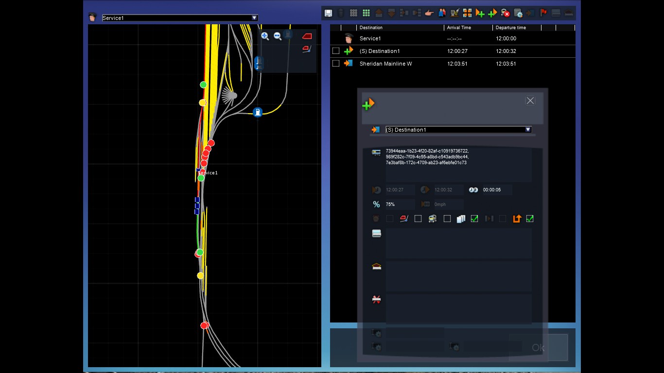Select the Sheridan Mainline W timetable entry
664x373 pixels.
pos(385,64)
